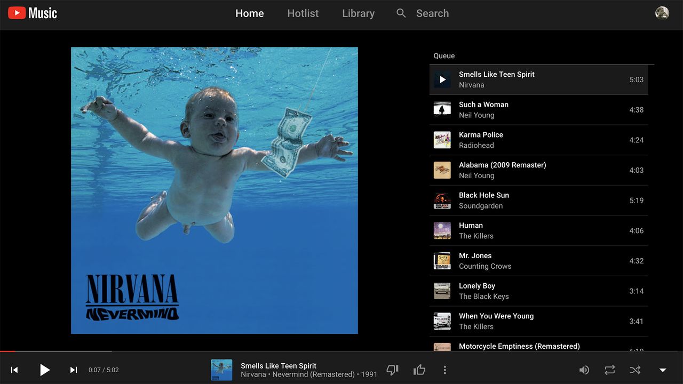Viewport: 683px width, 384px height.
Task: Open Nirvana artist link in player bar
Action: click(253, 374)
